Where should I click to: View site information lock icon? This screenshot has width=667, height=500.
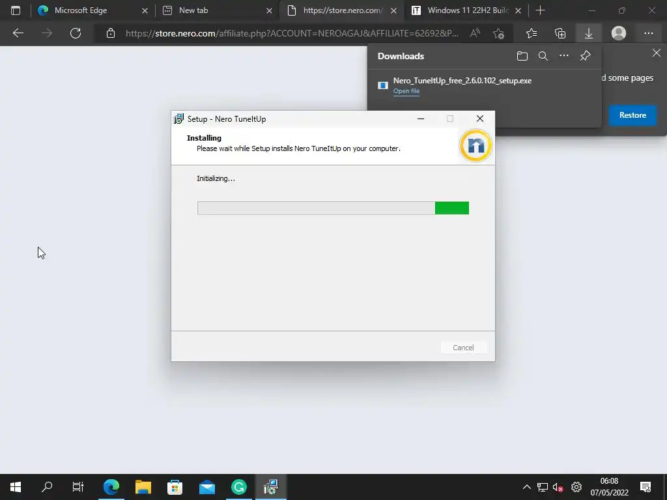[x=111, y=33]
